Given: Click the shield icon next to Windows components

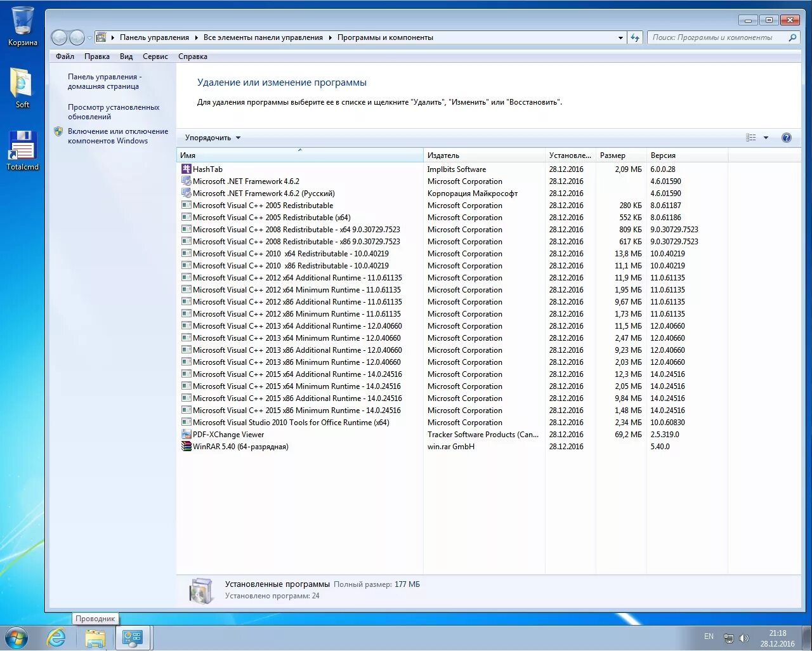Looking at the screenshot, I should 58,131.
